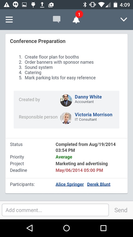Open the chat messages icon
Screen dimensions: 133x237
tap(57, 20)
